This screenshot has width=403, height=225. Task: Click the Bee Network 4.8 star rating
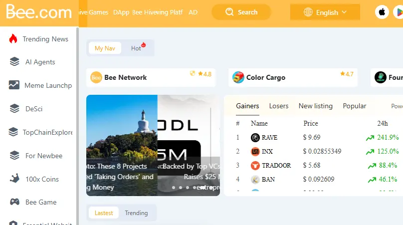point(205,74)
